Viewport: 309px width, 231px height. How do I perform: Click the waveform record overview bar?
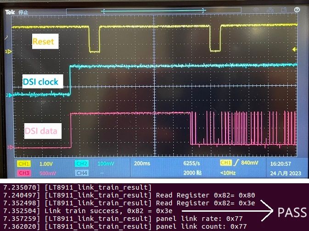tap(154, 11)
